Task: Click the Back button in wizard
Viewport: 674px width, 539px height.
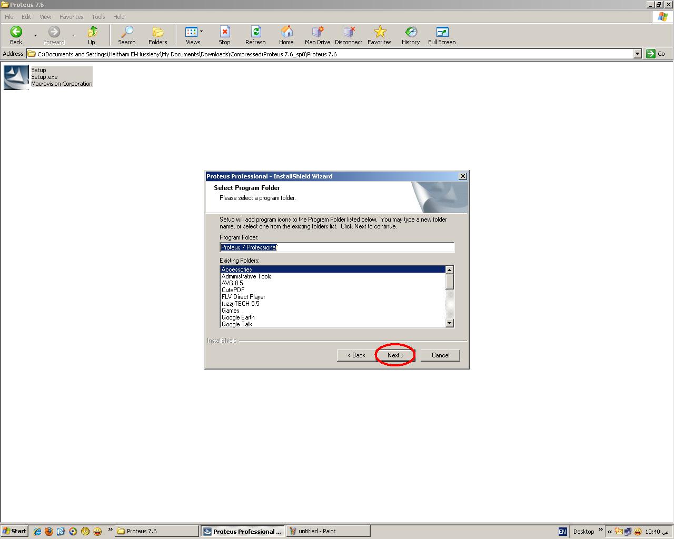Action: [356, 355]
